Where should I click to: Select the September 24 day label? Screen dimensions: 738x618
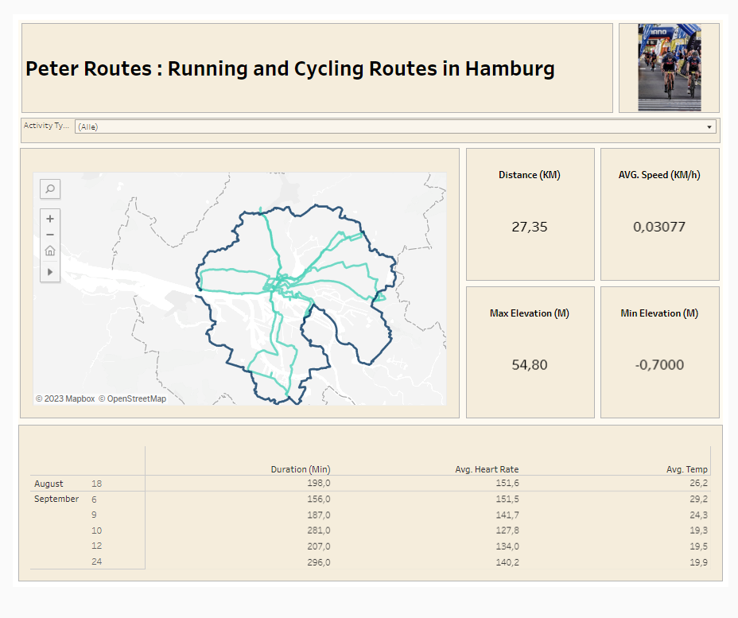(96, 562)
